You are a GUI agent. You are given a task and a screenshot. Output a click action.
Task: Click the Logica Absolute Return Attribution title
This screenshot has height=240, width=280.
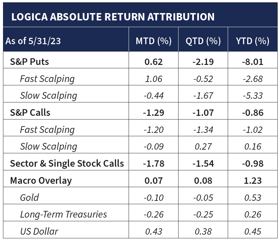(x=113, y=17)
